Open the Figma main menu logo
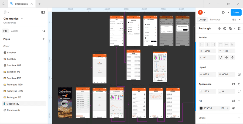This screenshot has width=243, height=124. point(5,12)
